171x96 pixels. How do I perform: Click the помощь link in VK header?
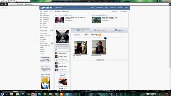(121, 8)
